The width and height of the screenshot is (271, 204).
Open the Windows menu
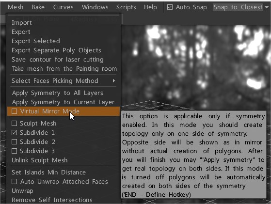pos(95,7)
